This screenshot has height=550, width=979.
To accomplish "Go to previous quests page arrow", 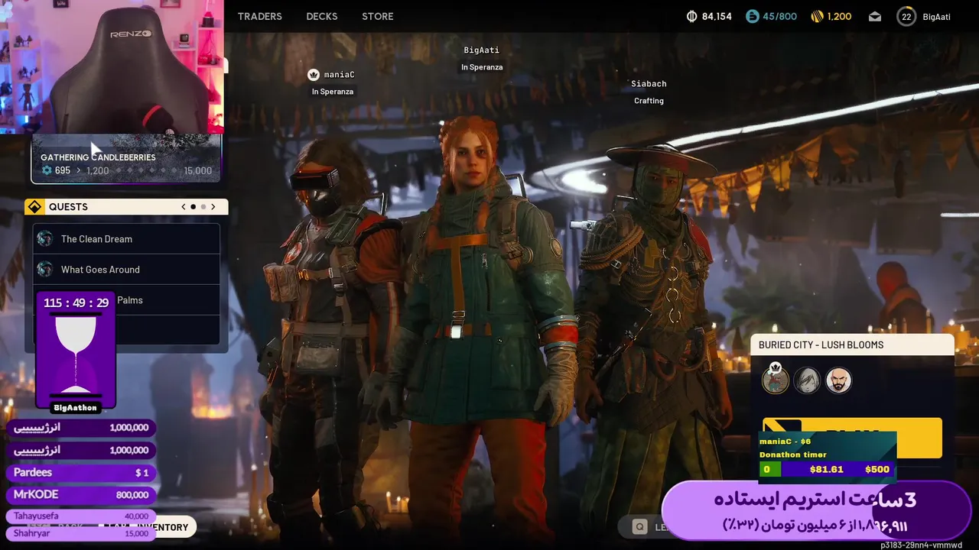I will pyautogui.click(x=184, y=207).
